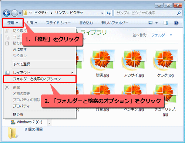Open the 並べ替え フォルダー dropdown

pos(162,35)
